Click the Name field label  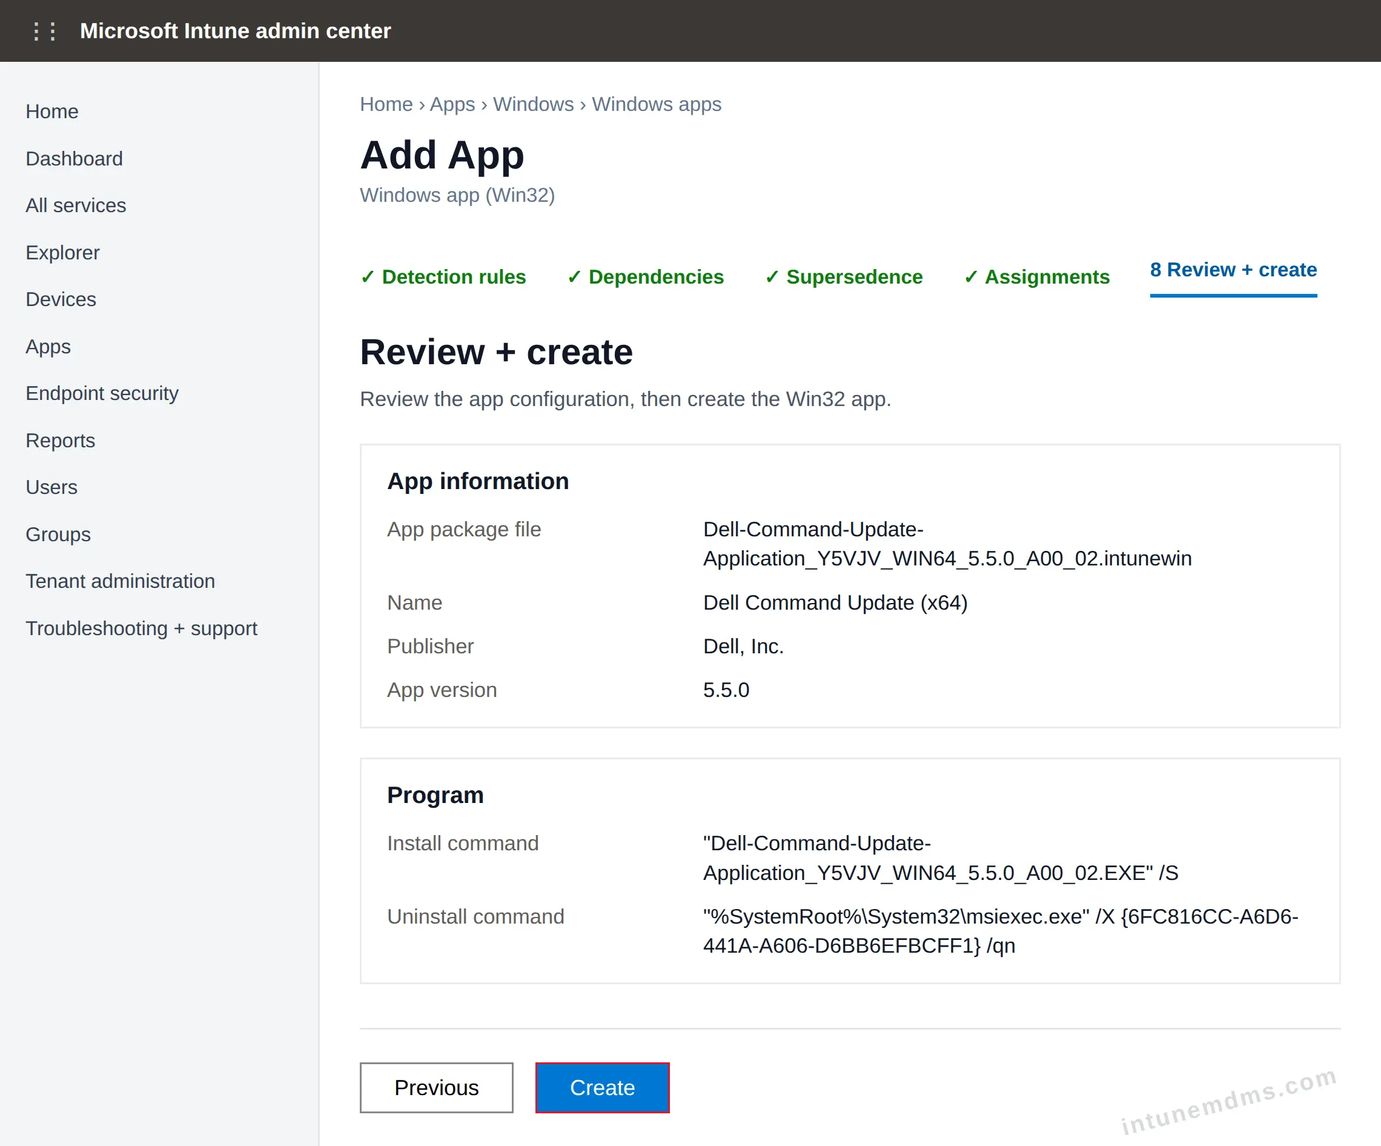[414, 602]
